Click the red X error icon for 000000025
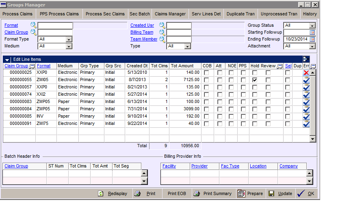 (306, 73)
